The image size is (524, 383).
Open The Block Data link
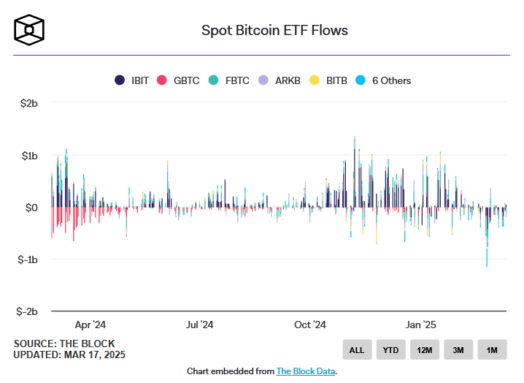click(x=306, y=371)
